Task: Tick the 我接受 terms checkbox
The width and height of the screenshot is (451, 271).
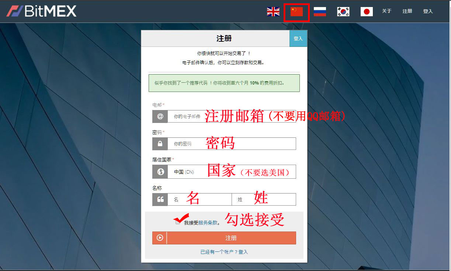Action: click(x=178, y=223)
